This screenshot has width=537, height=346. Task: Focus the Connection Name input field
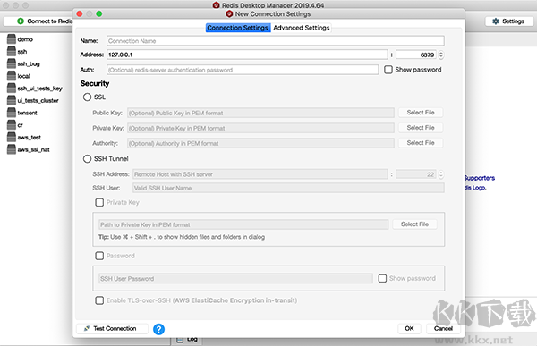(276, 41)
